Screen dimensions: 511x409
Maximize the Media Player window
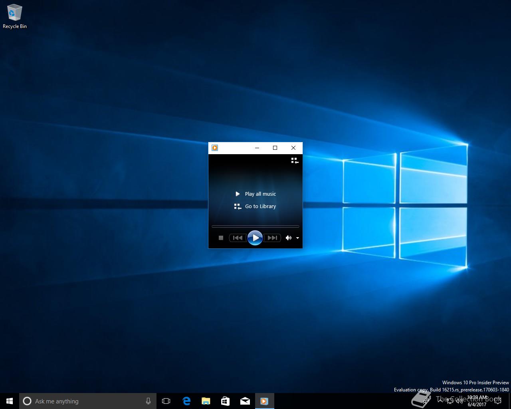pyautogui.click(x=275, y=148)
